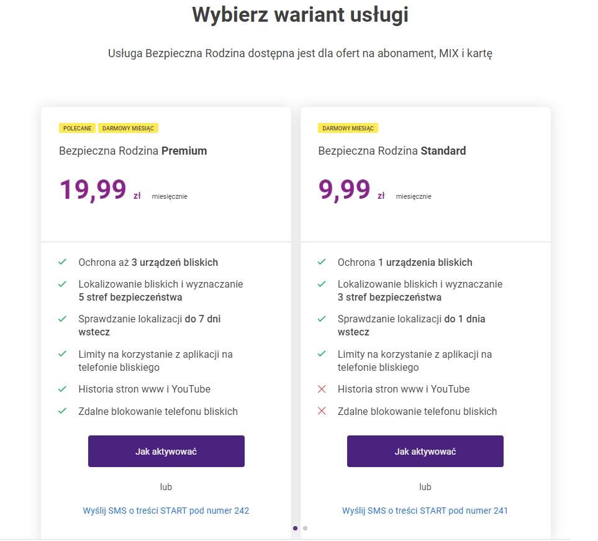Click checkmark beside Premium Zdalne blokowanie telefonu
This screenshot has height=541, width=598.
pyautogui.click(x=62, y=411)
